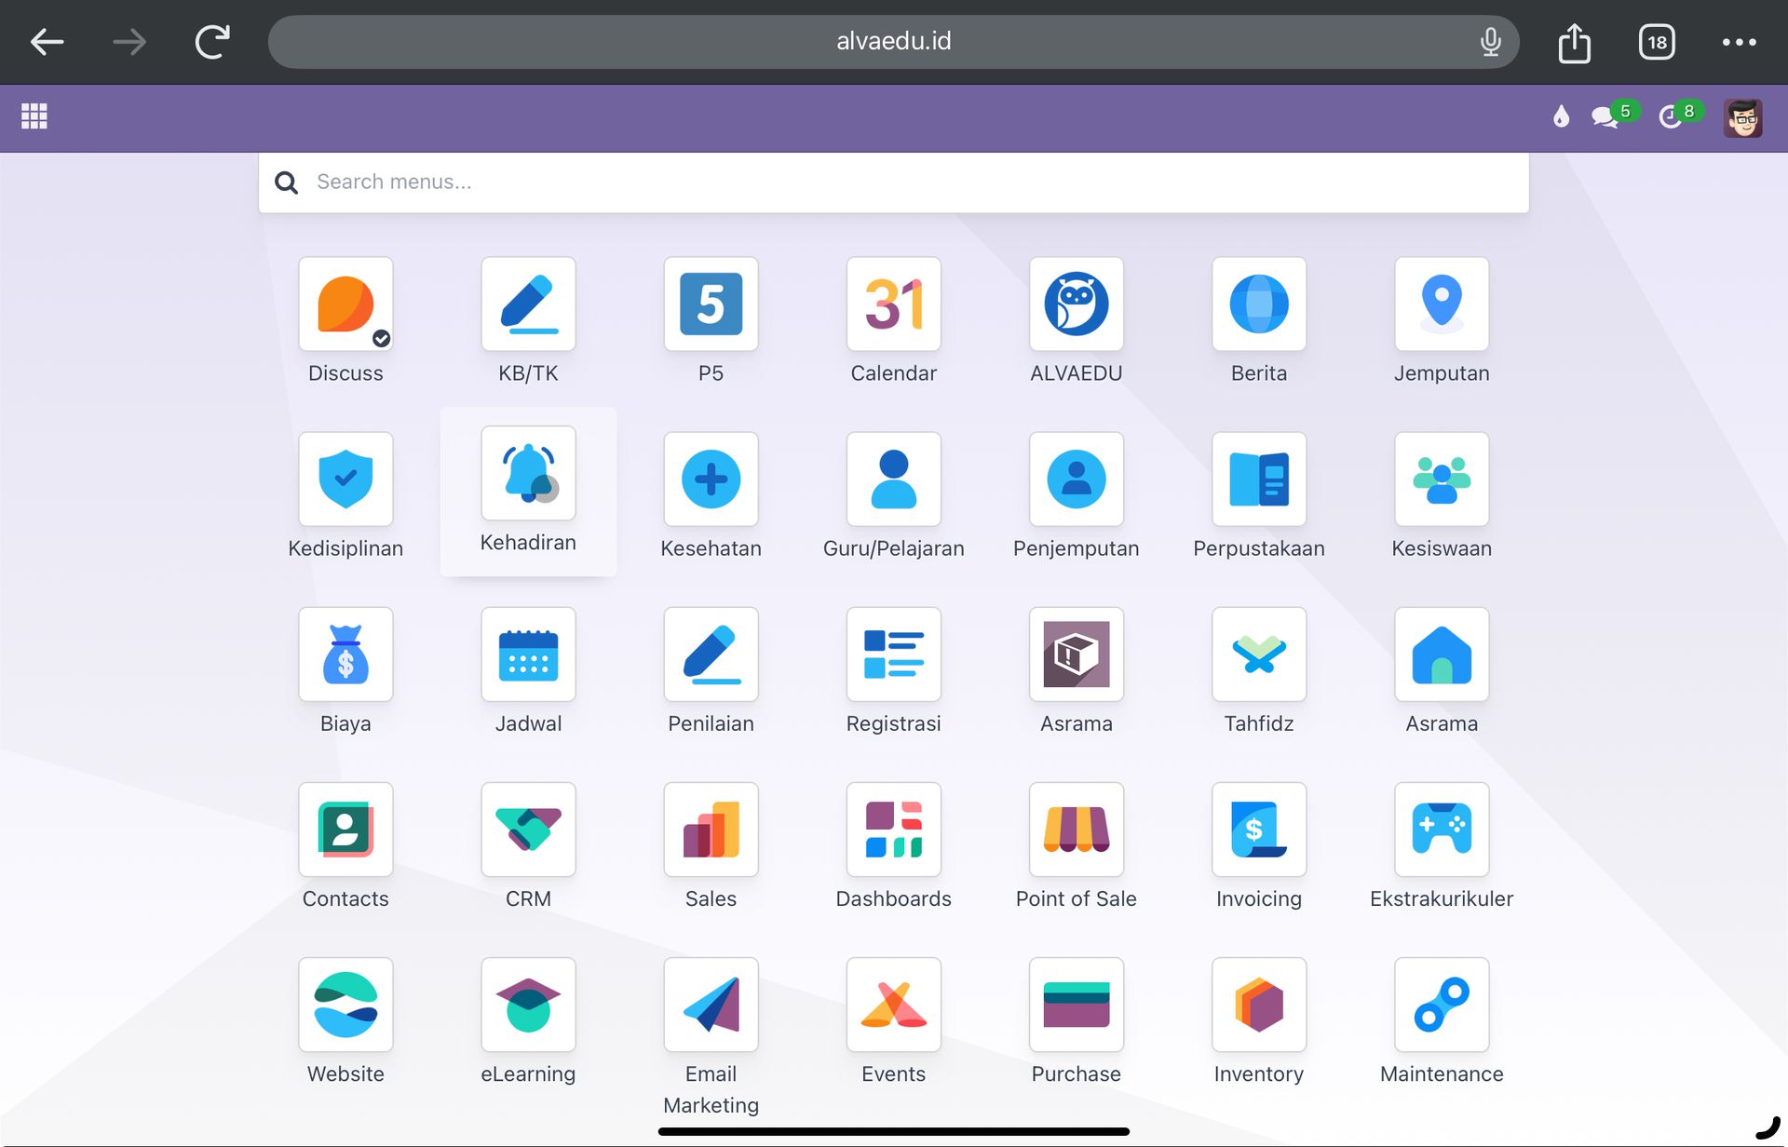Open activities clock with 8 badge
Image resolution: width=1788 pixels, height=1147 pixels.
click(1681, 115)
